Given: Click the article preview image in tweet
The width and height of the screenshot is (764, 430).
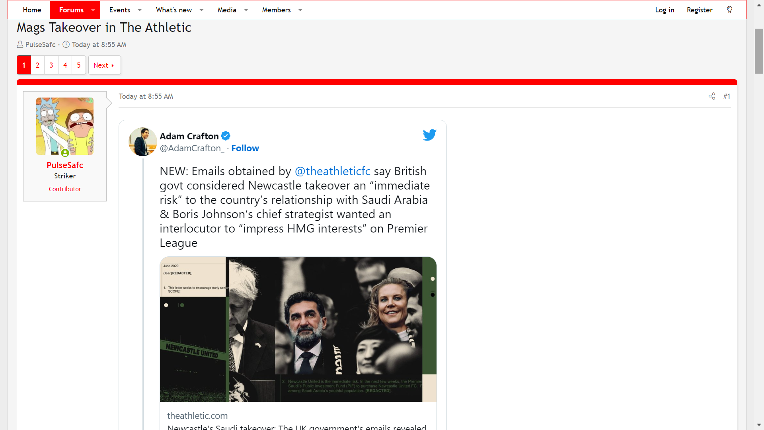Looking at the screenshot, I should point(298,329).
